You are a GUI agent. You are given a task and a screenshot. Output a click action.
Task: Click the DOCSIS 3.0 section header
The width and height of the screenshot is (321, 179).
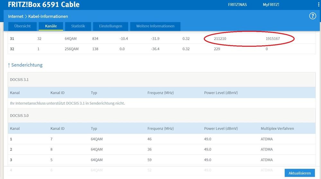tap(19, 116)
